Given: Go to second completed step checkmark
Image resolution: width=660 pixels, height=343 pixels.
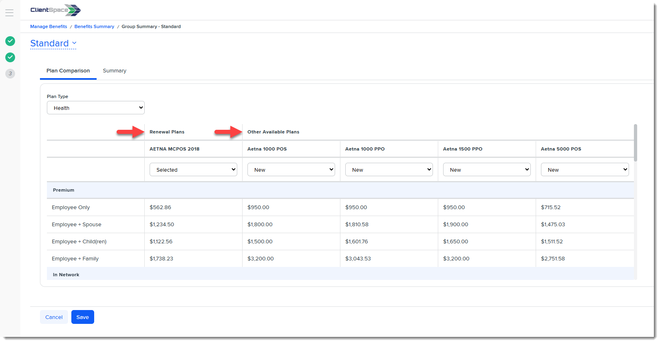Looking at the screenshot, I should (x=10, y=57).
